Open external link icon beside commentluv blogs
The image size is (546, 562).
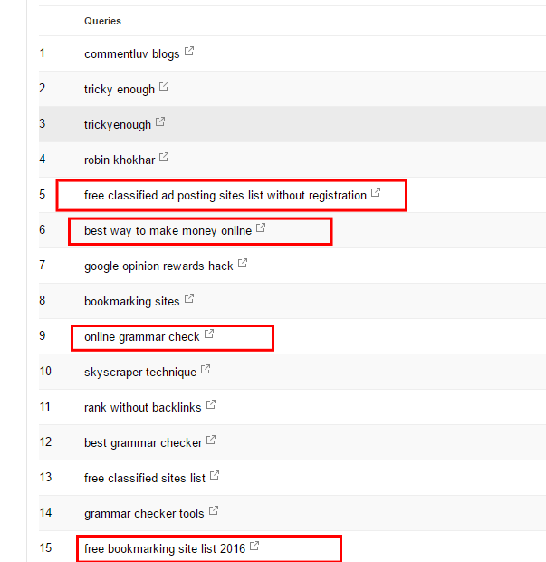[189, 52]
